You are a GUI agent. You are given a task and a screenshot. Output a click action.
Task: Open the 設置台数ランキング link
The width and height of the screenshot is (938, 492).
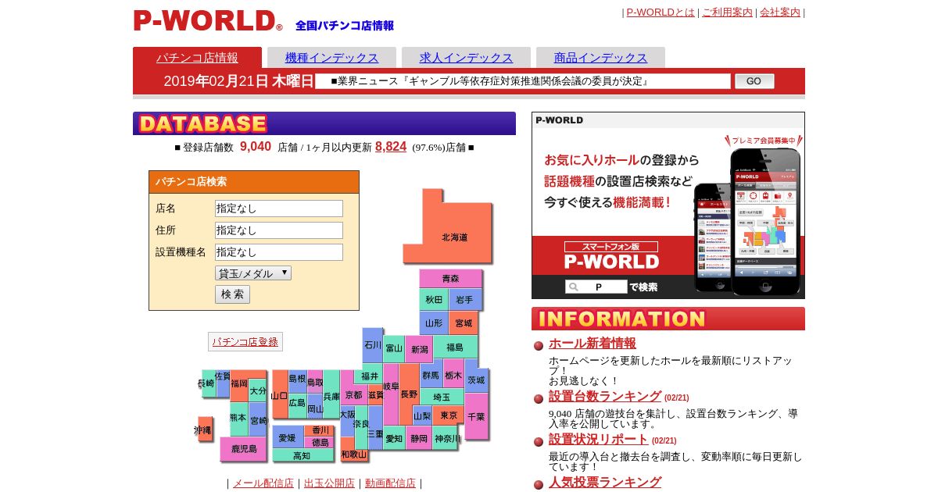(x=605, y=396)
